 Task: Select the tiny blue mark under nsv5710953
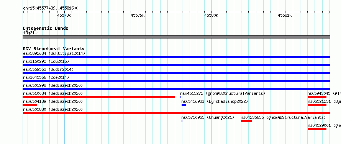(x=182, y=121)
